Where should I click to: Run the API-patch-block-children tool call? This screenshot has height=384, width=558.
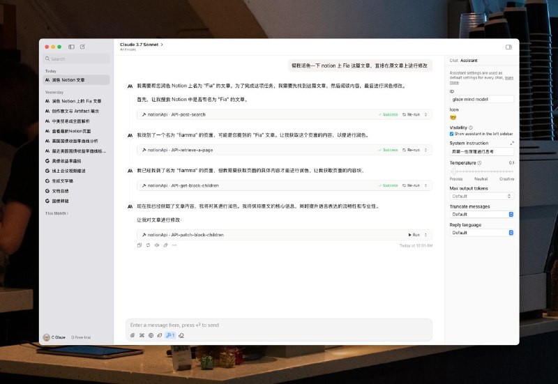point(414,235)
